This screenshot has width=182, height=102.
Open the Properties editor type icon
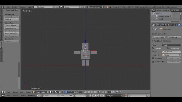(154, 25)
